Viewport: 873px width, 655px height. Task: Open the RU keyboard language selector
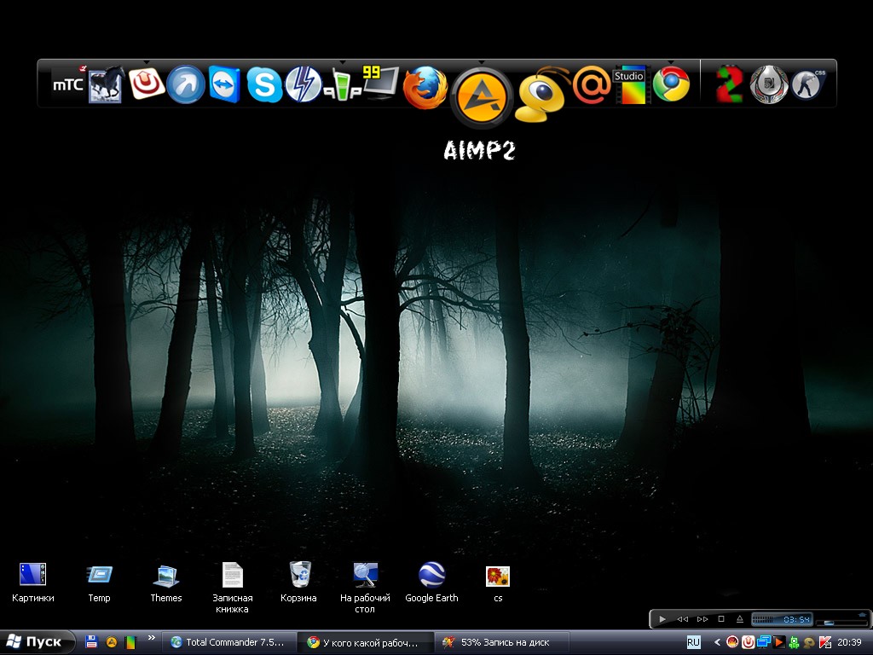tap(694, 642)
